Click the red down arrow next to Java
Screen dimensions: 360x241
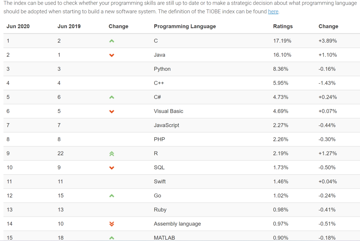(x=112, y=55)
